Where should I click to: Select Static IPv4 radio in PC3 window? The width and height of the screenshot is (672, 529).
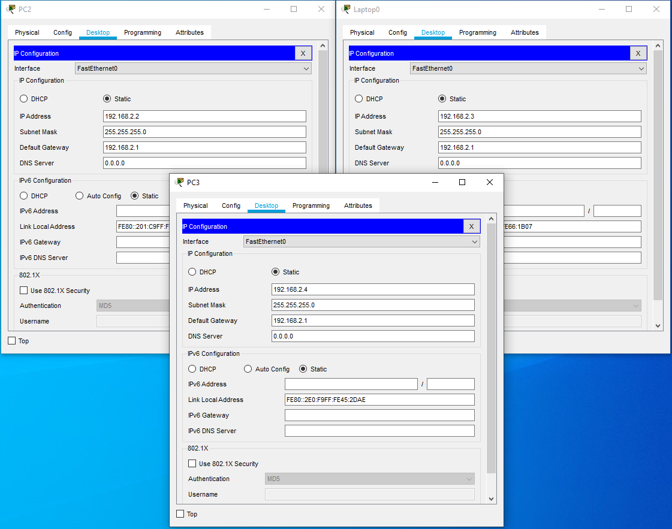pos(276,272)
